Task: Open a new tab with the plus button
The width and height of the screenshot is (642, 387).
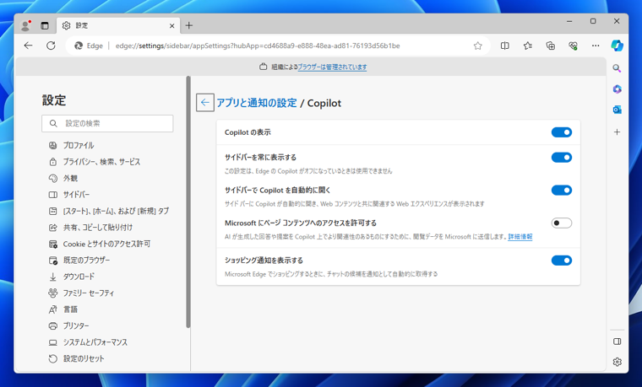Action: click(188, 26)
